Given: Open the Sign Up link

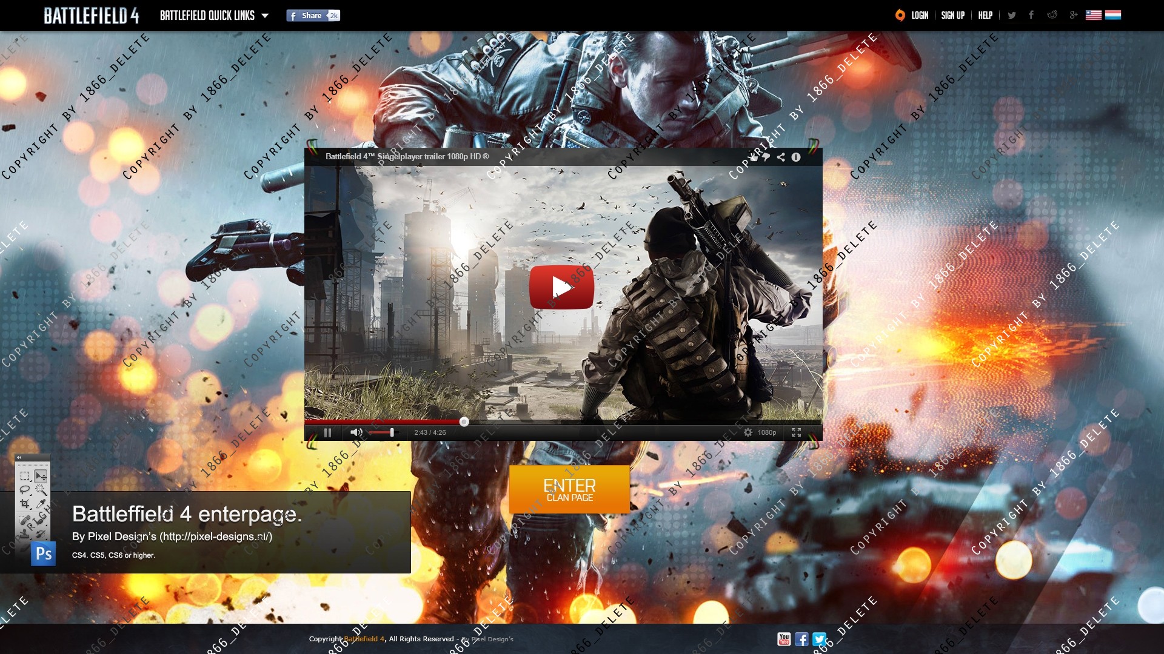Looking at the screenshot, I should 952,15.
